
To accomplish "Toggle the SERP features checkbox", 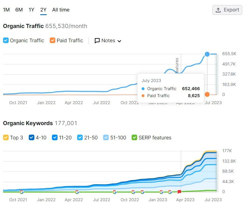I will [x=134, y=137].
